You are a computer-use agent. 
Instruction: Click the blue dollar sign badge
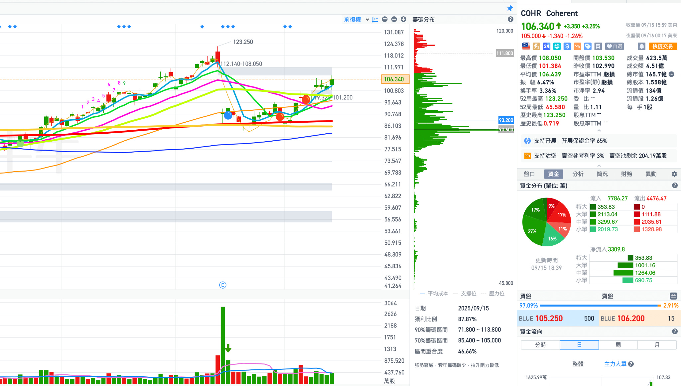tap(567, 46)
